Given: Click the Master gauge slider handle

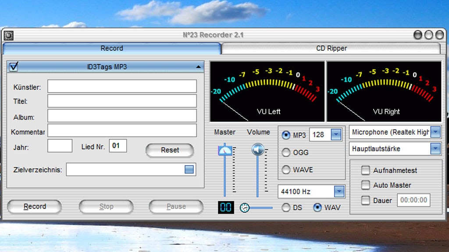Looking at the screenshot, I should [225, 150].
